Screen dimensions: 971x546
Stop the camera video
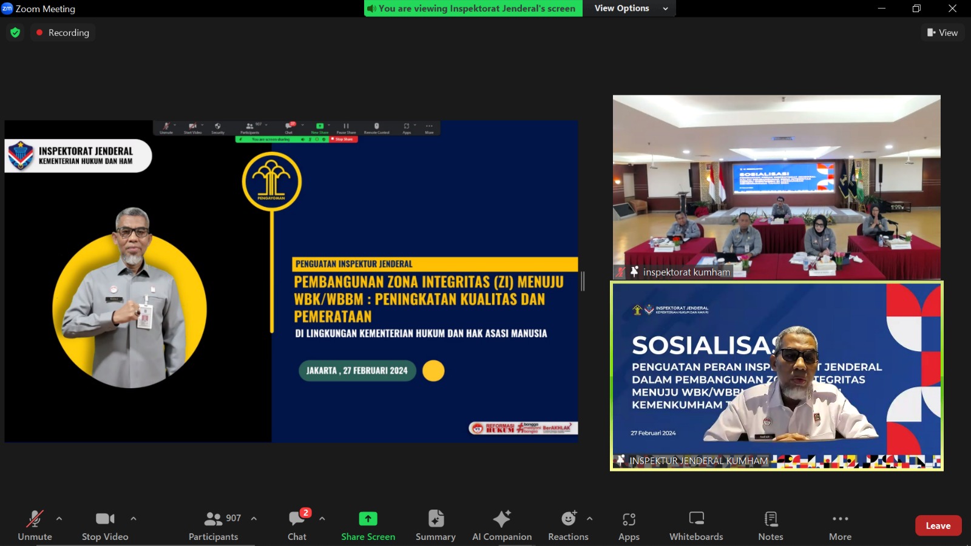[105, 525]
